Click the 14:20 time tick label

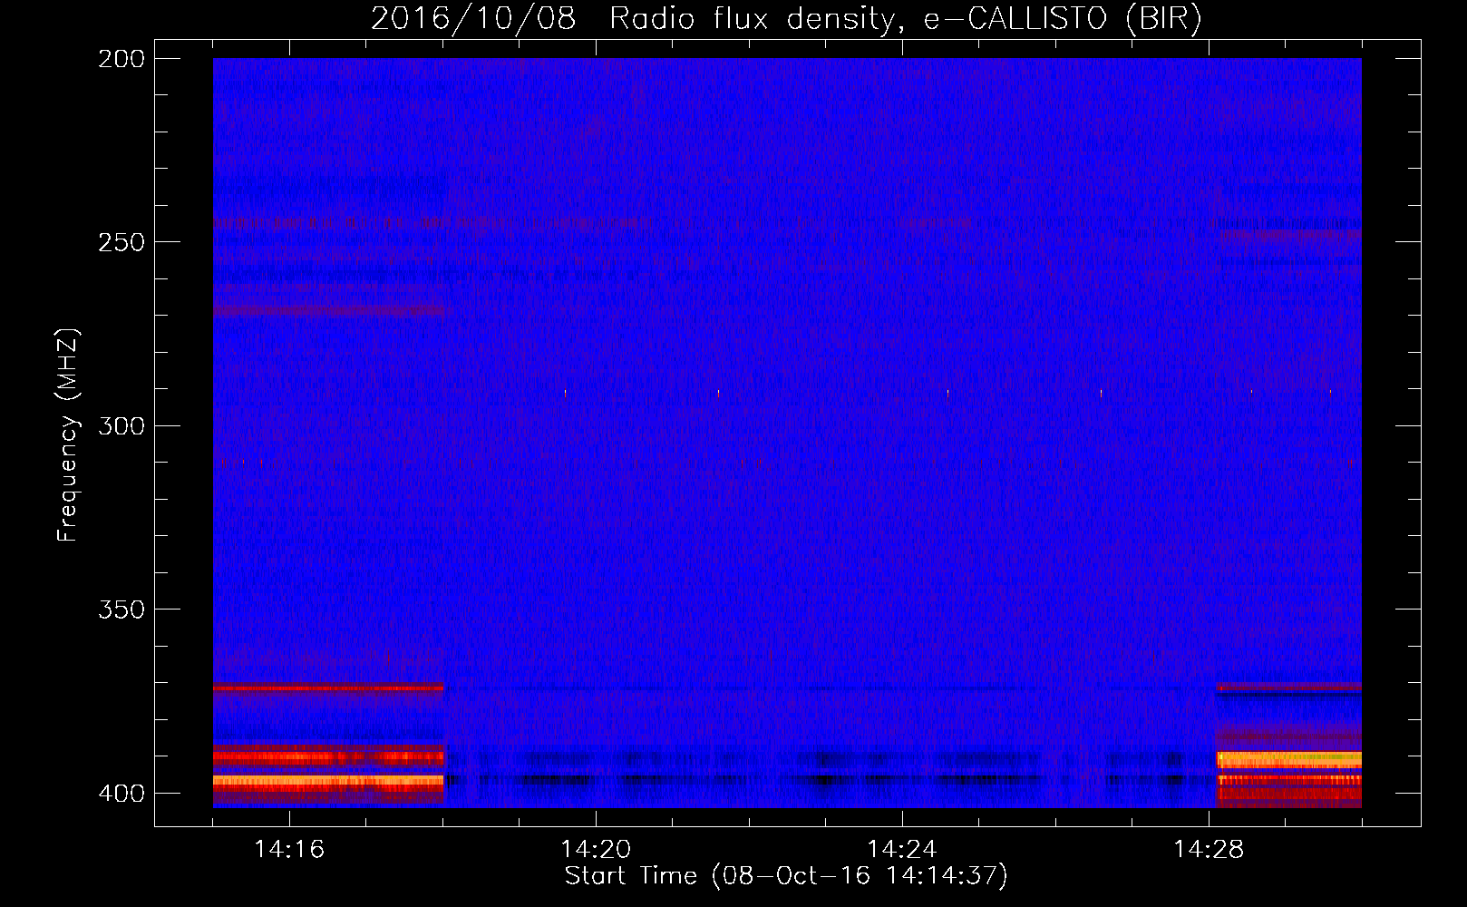[x=596, y=850]
